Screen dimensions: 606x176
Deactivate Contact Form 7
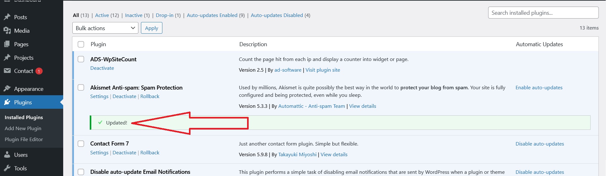(124, 152)
